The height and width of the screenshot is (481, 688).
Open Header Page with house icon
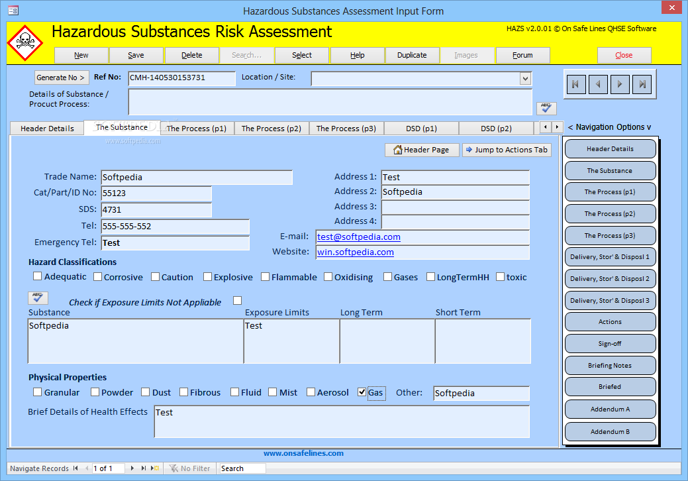(x=422, y=150)
